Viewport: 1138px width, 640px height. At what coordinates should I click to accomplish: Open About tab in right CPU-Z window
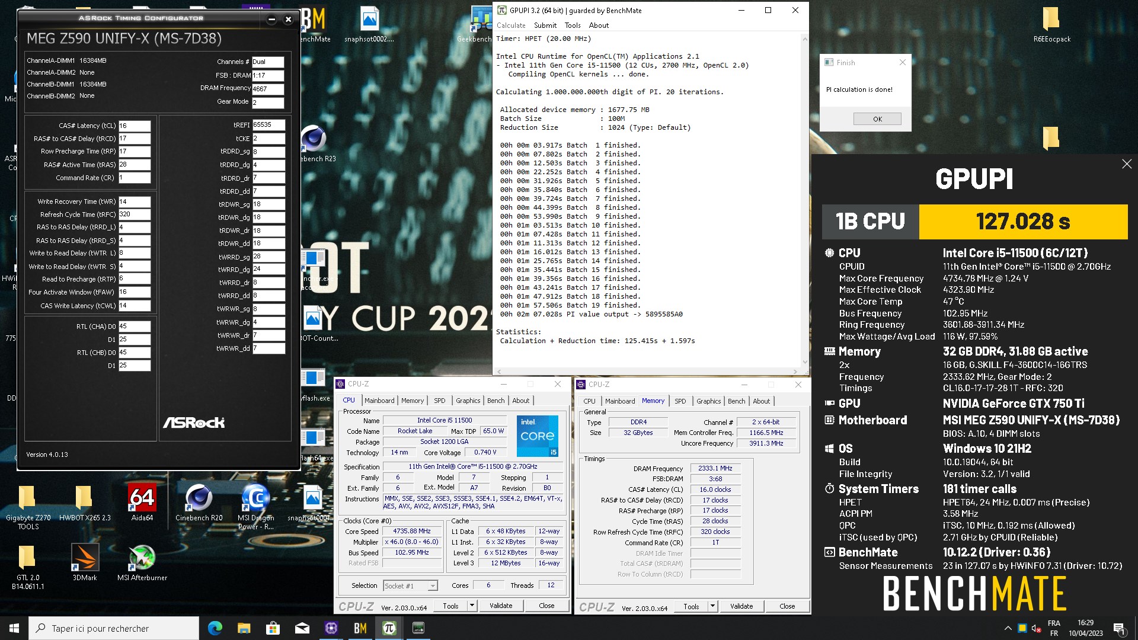pyautogui.click(x=762, y=401)
